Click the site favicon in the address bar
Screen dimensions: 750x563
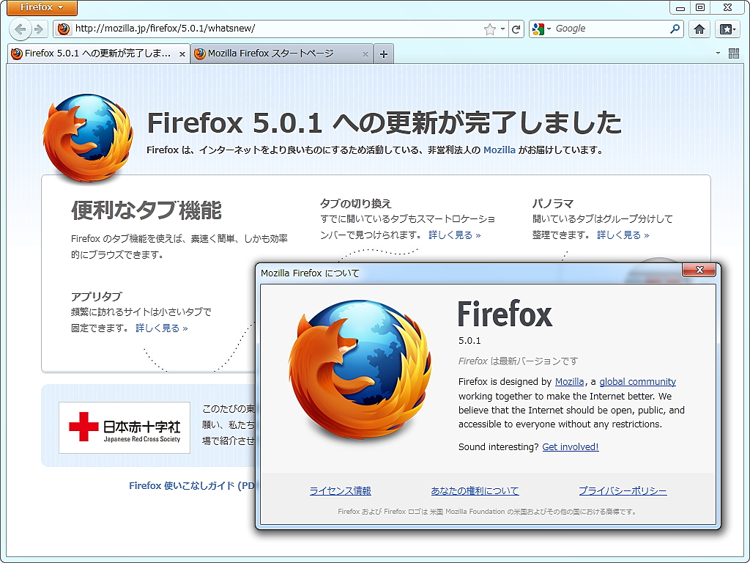click(x=64, y=29)
